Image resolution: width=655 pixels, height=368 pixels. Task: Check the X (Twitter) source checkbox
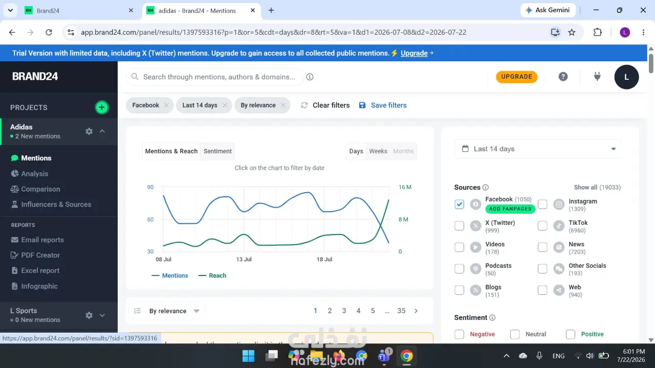pyautogui.click(x=460, y=226)
